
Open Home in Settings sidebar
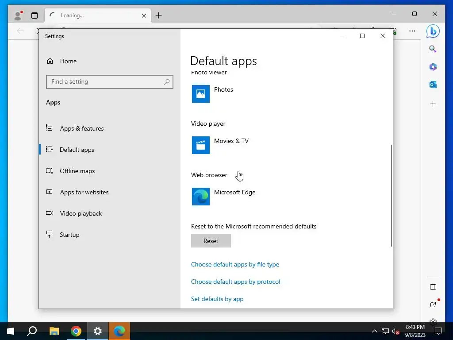[x=61, y=61]
